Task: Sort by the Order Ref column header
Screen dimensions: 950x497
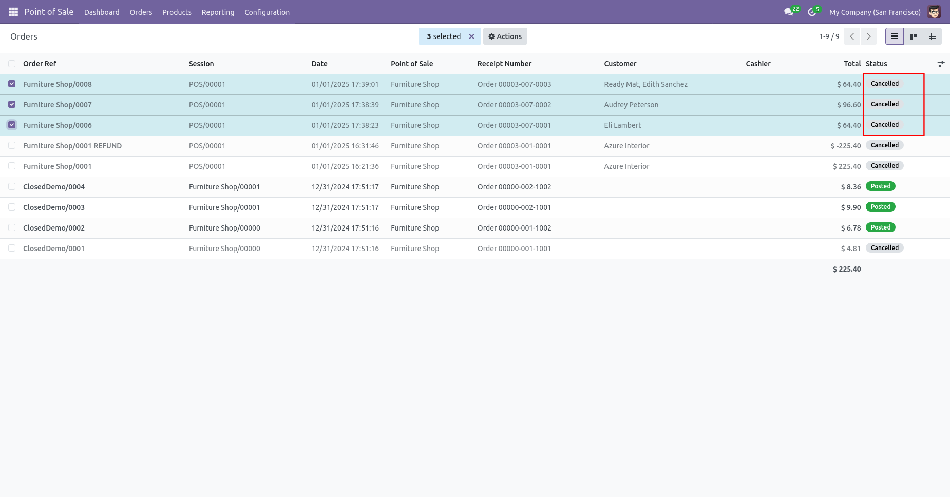Action: click(40, 64)
